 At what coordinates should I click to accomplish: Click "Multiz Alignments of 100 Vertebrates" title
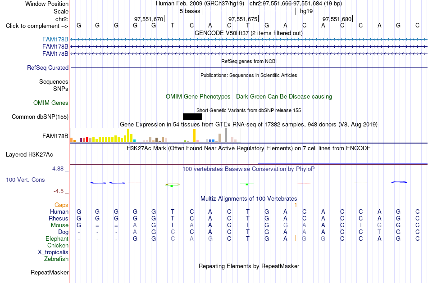pos(249,198)
